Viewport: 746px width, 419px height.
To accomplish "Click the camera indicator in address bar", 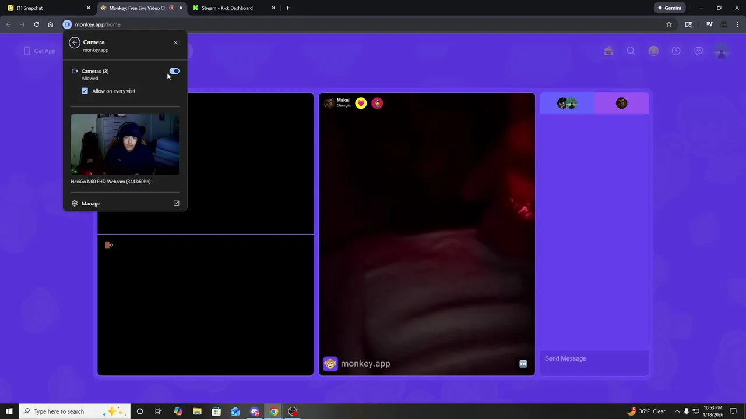I will pos(67,24).
